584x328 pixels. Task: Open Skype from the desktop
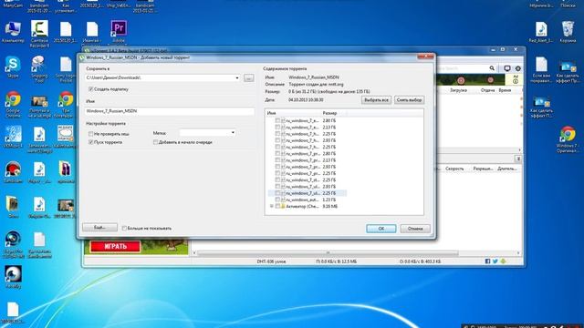tap(13, 67)
